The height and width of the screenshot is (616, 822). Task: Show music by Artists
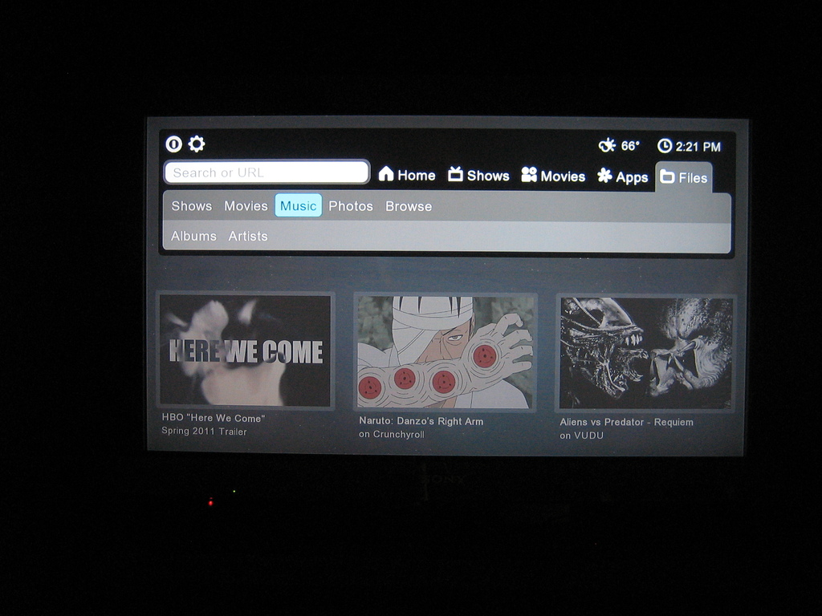pyautogui.click(x=248, y=237)
